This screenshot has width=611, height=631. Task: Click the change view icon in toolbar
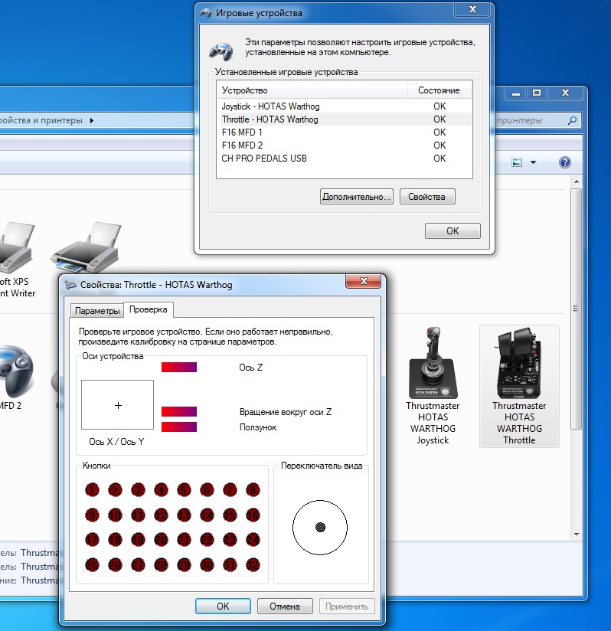(517, 162)
